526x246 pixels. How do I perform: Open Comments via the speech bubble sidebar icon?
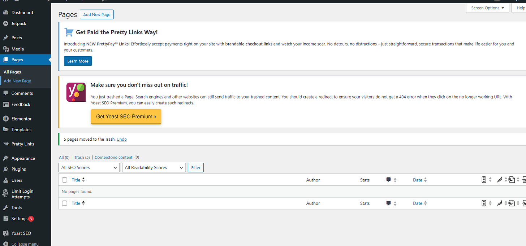coord(5,93)
